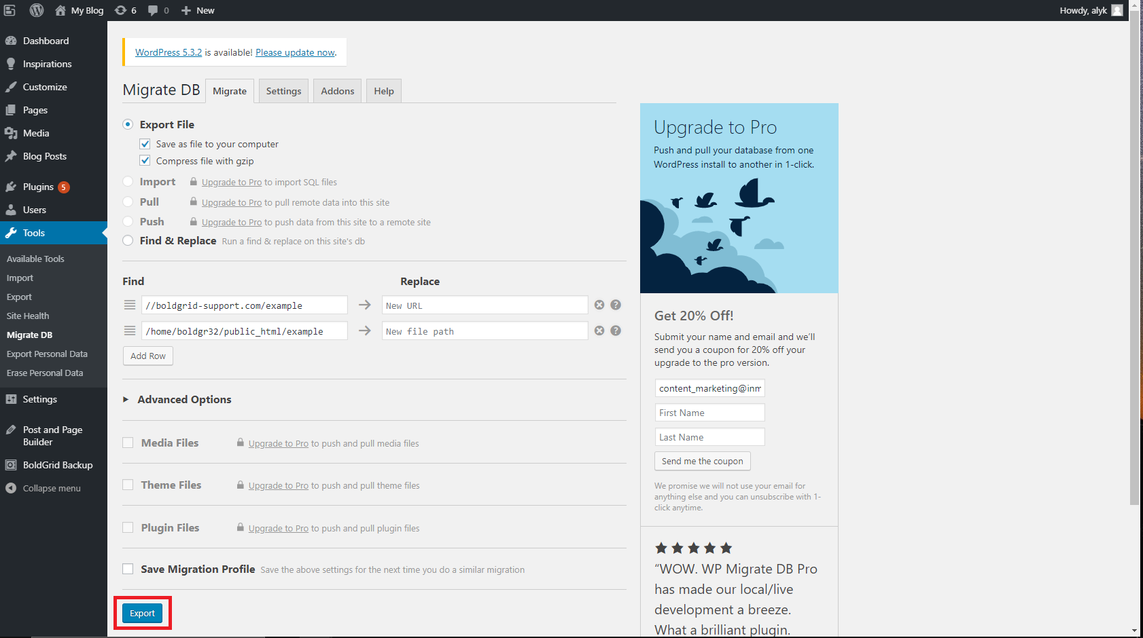Switch to the Settings tab
Viewport: 1143px width, 638px height.
(x=283, y=91)
